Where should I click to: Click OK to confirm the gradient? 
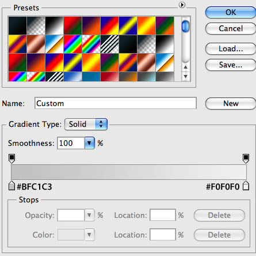pos(231,13)
